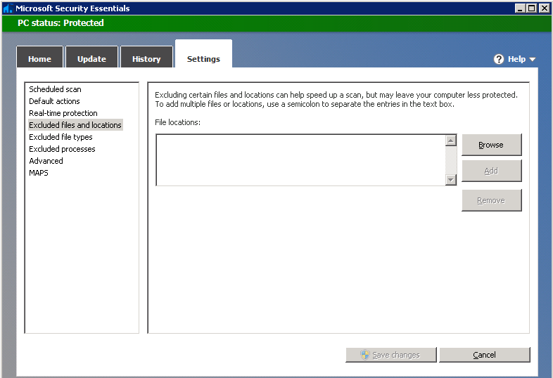Viewport: 553px width, 378px height.
Task: Select Advanced settings category
Action: point(46,161)
